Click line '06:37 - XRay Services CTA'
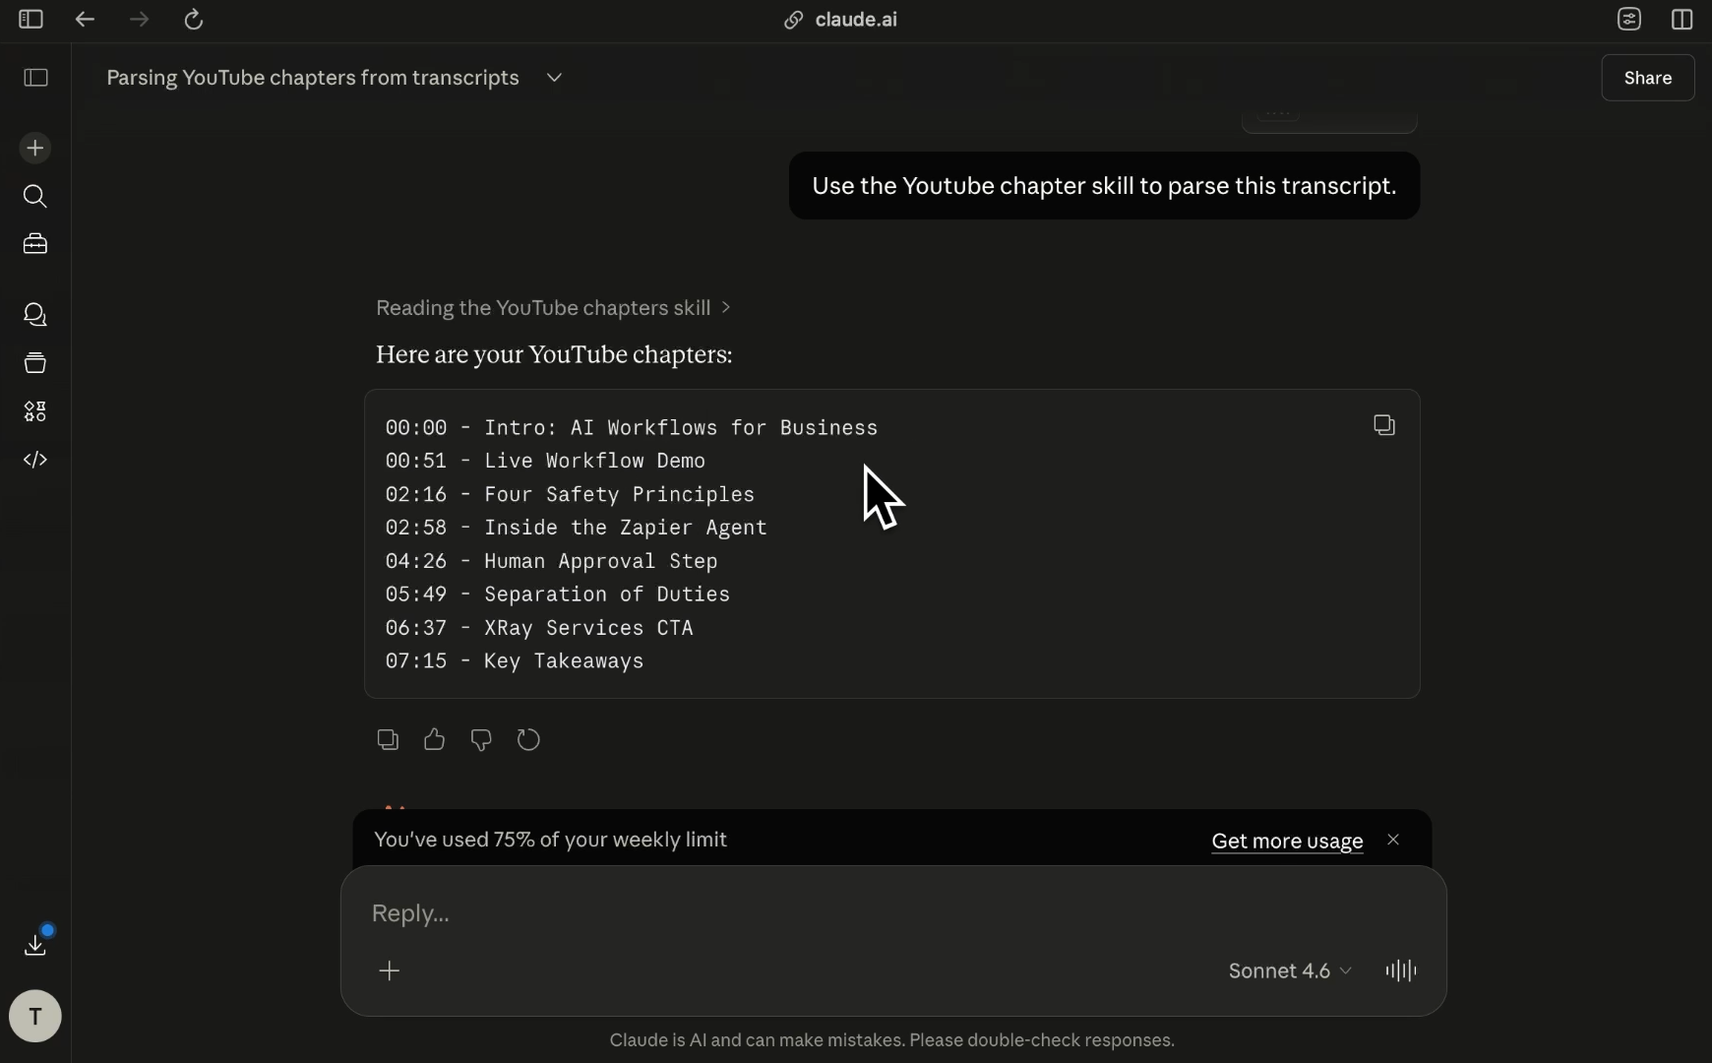The height and width of the screenshot is (1063, 1712). [539, 629]
